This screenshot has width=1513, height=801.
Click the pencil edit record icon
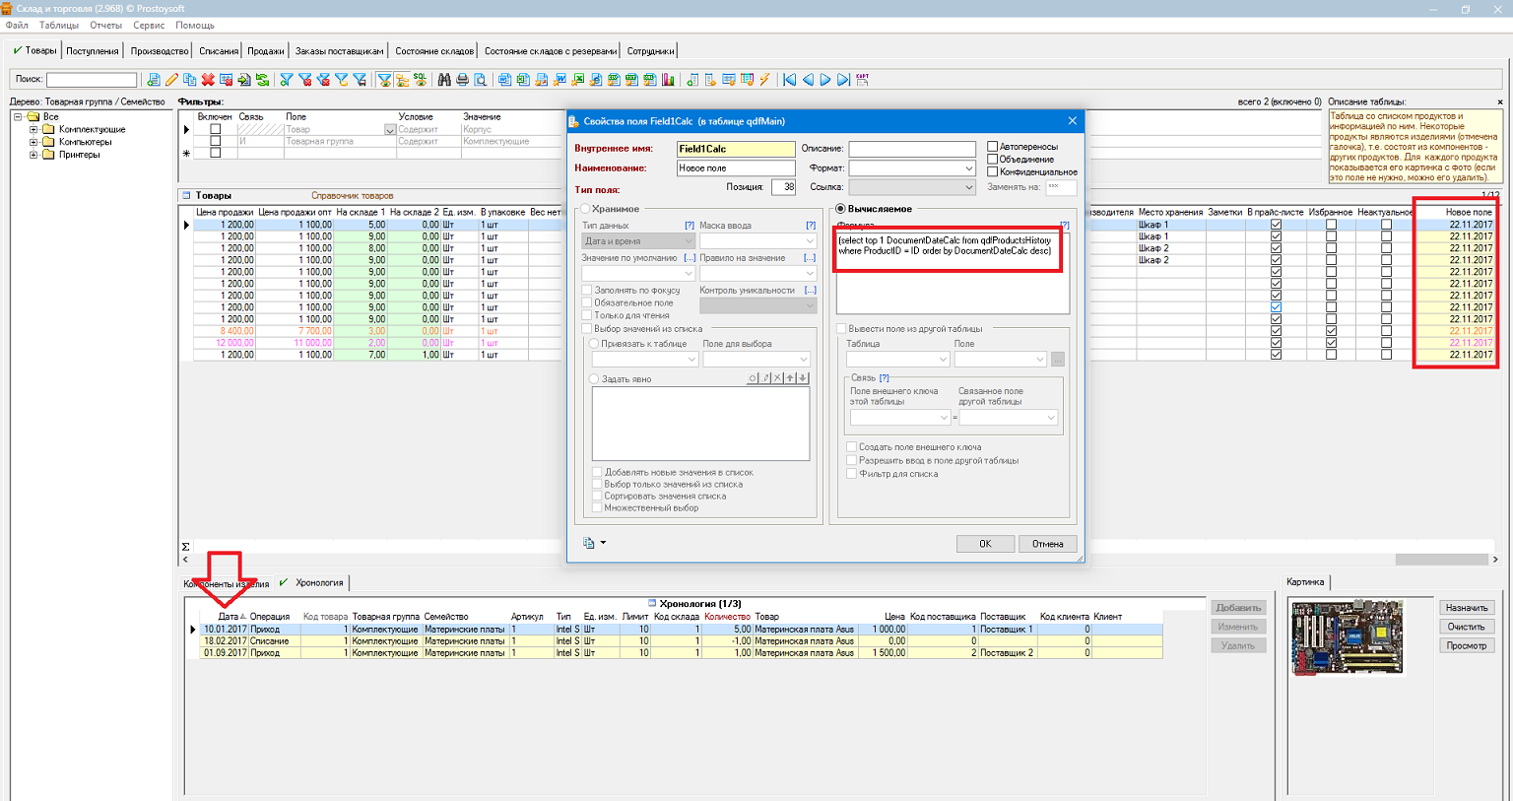(x=171, y=80)
